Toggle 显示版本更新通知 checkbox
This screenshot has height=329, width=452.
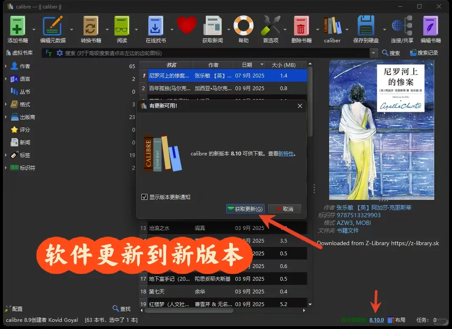(144, 197)
